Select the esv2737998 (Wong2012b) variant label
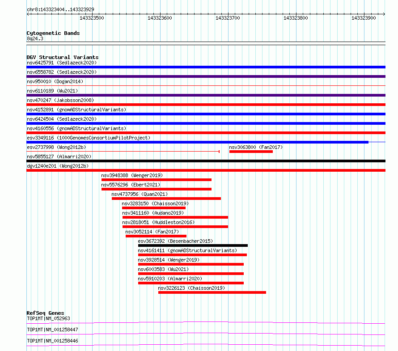Screen dimensions: 398x351 [x=56, y=147]
